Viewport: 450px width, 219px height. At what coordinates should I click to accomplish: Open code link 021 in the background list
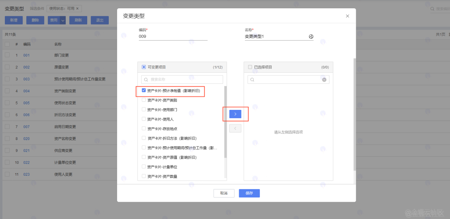point(26,151)
